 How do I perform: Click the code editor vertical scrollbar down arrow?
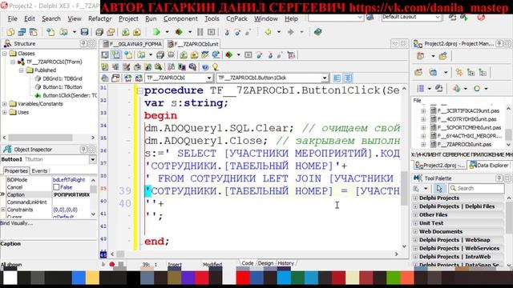(x=404, y=246)
